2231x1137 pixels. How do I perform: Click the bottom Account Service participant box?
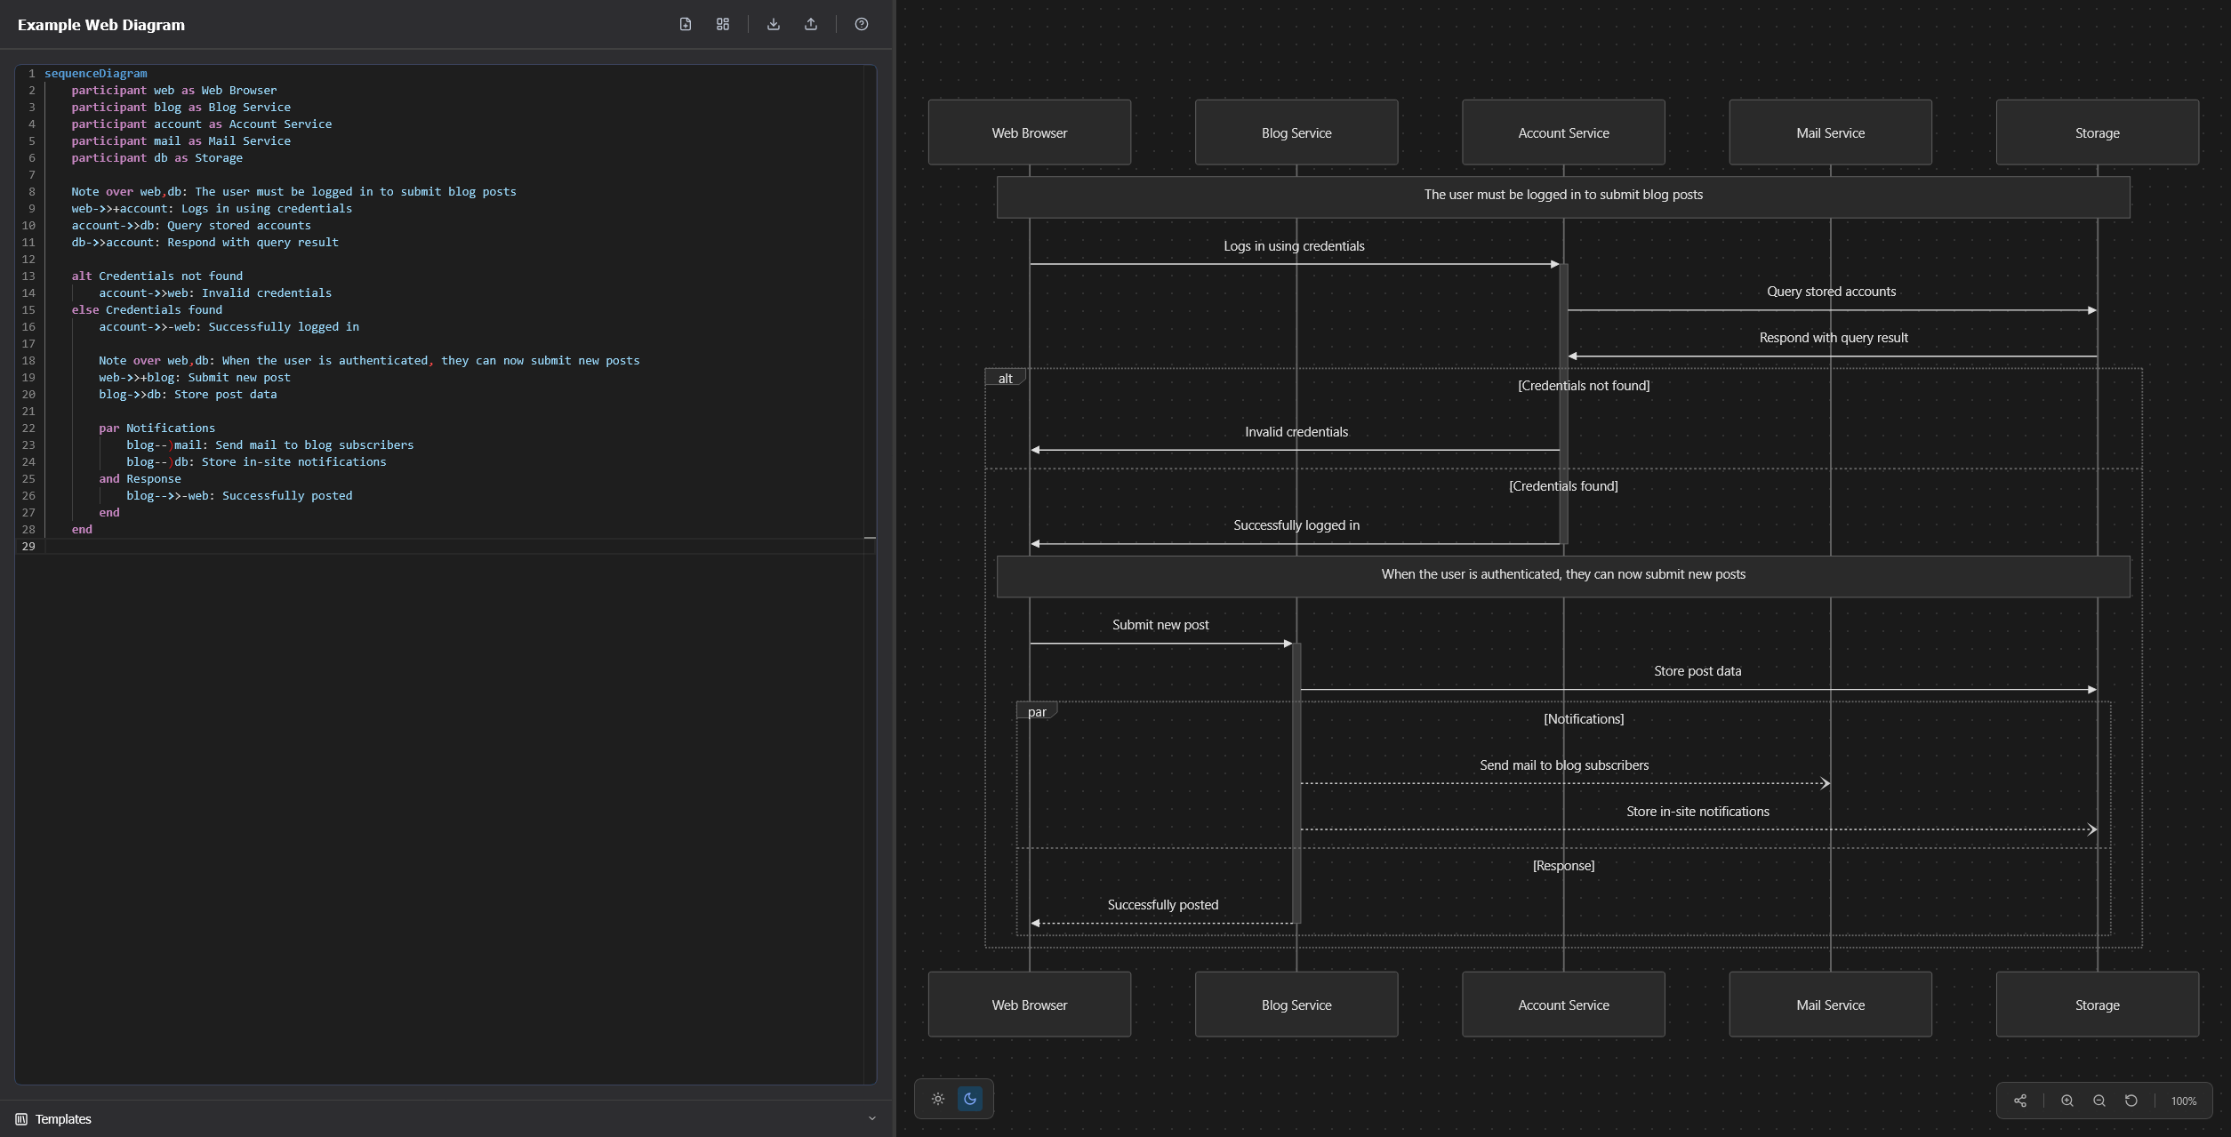pos(1563,1005)
